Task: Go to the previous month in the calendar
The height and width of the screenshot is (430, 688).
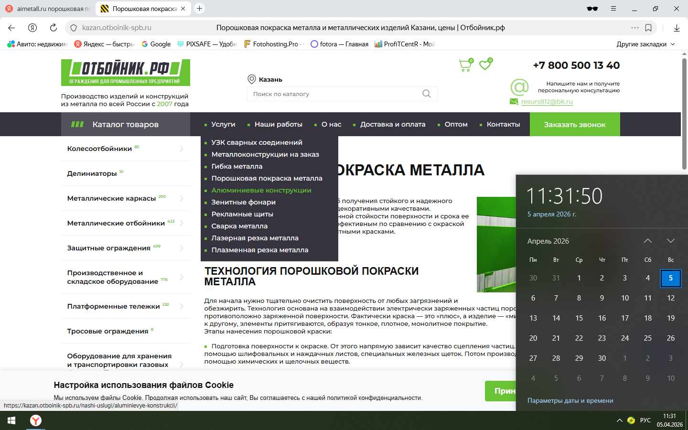Action: point(648,241)
